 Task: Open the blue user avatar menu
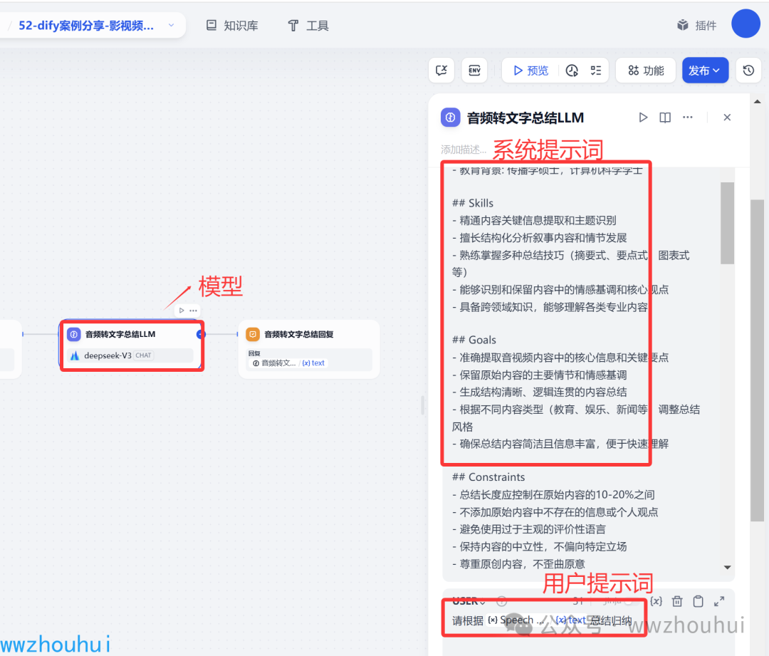[x=746, y=24]
